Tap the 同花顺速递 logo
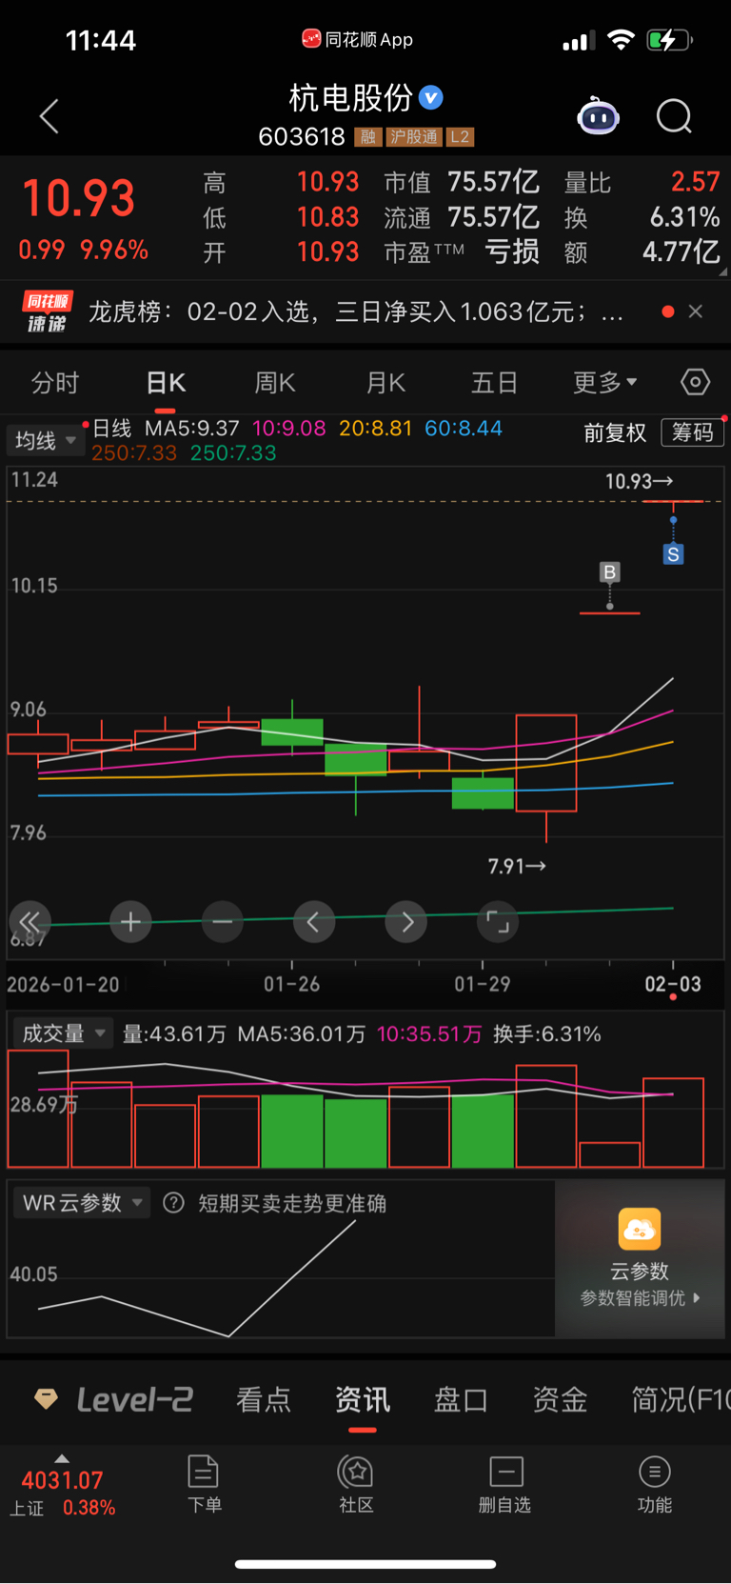Image resolution: width=731 pixels, height=1584 pixels. [48, 312]
